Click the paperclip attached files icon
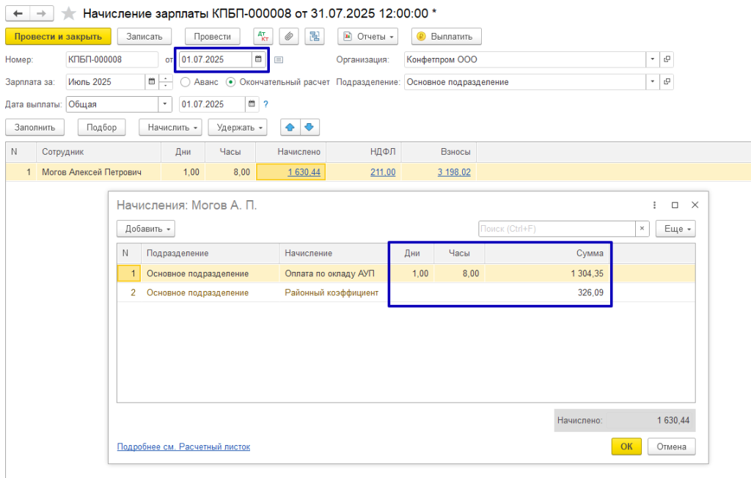This screenshot has width=751, height=478. pyautogui.click(x=289, y=37)
